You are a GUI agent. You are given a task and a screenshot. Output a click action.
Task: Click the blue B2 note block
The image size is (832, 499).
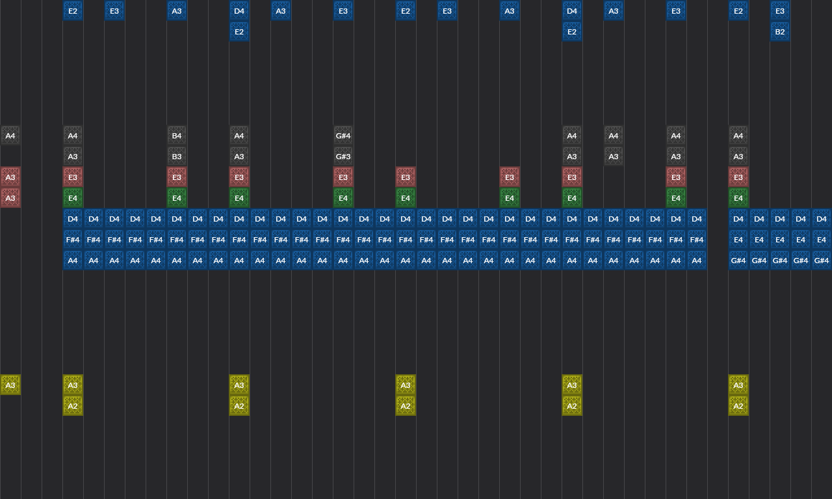[780, 32]
